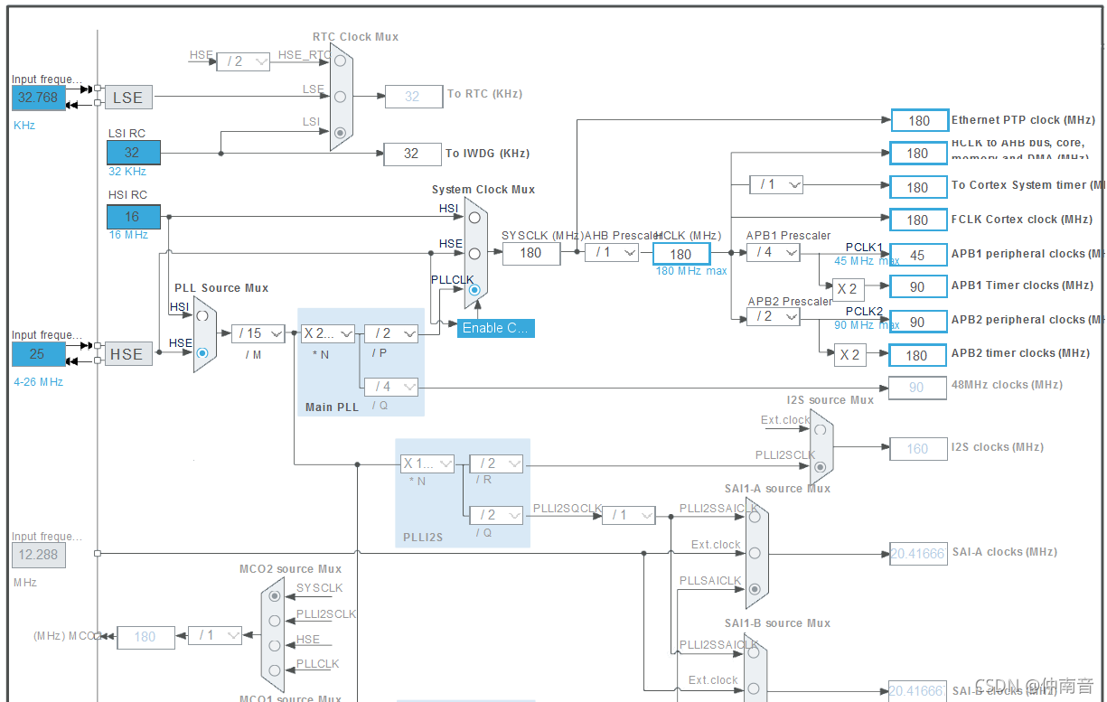Select LSI in the RTC Clock Mux
The image size is (1107, 702).
point(340,132)
